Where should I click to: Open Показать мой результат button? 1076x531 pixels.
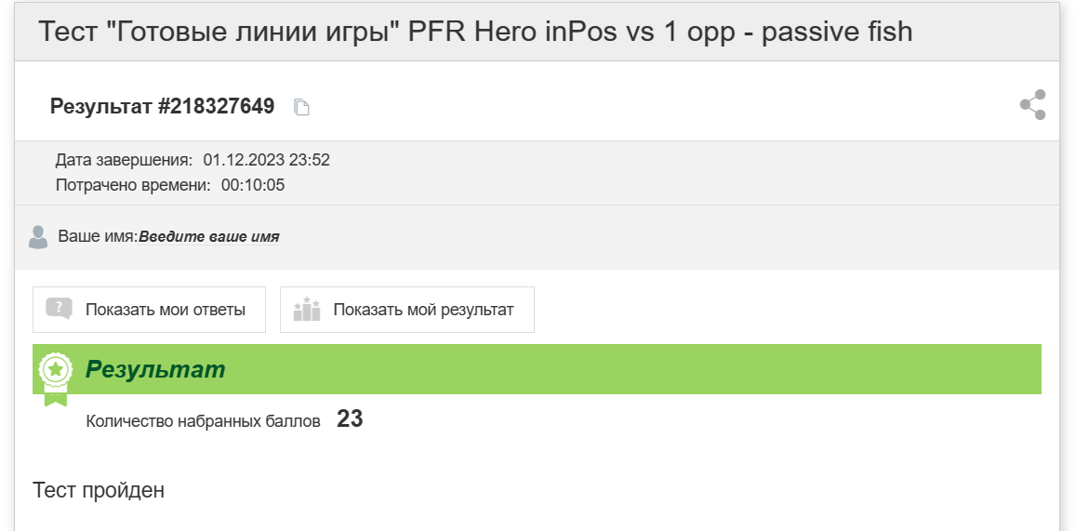407,310
